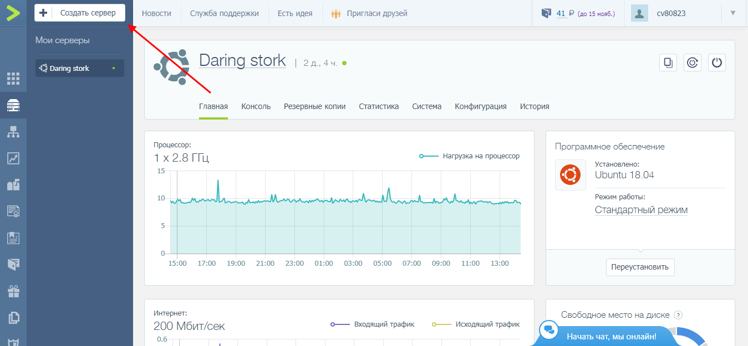Viewport: 748px width, 346px height.
Task: Switch to the Консоль tab
Action: click(x=256, y=106)
